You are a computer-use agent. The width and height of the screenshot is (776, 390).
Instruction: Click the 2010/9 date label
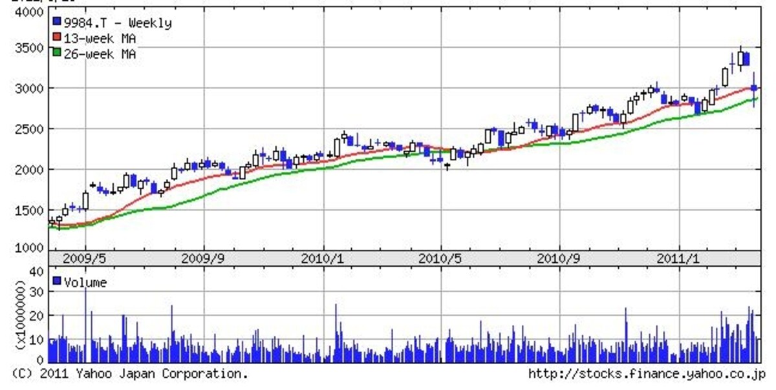point(559,258)
